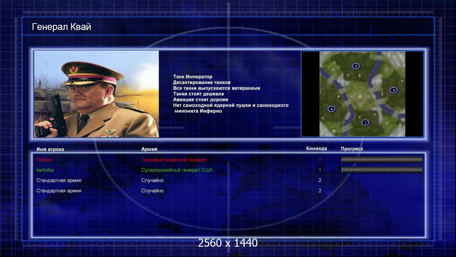The width and height of the screenshot is (456, 257).
Task: Click the map preview thumbnail
Action: [362, 94]
